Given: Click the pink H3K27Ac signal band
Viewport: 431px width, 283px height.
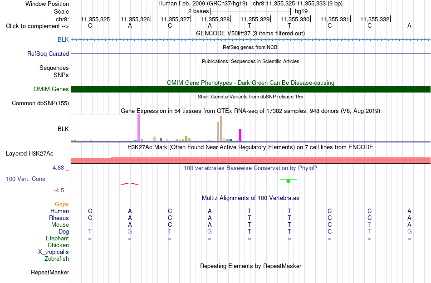Looking at the screenshot, I should click(x=251, y=161).
